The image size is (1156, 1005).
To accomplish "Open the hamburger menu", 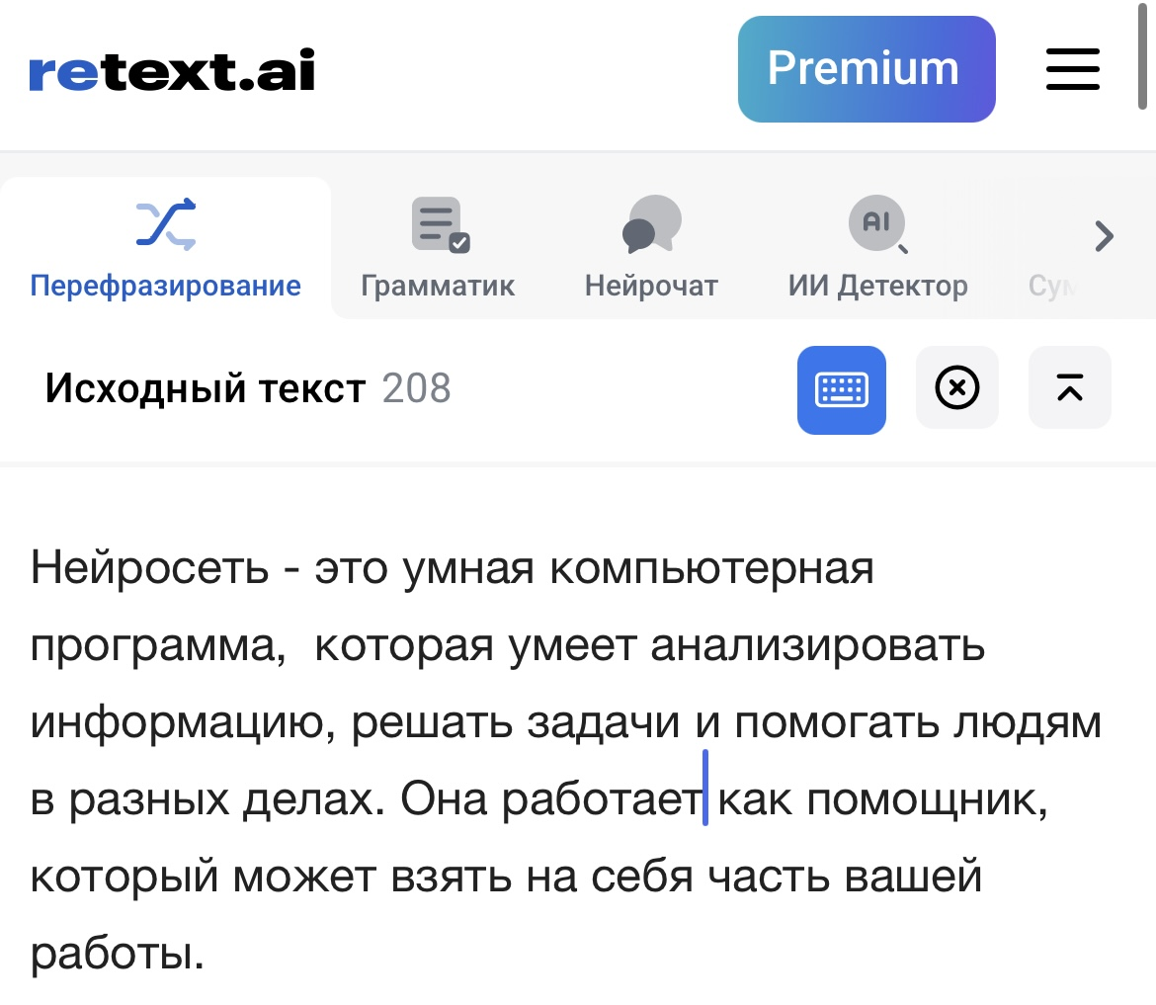I will (1072, 69).
